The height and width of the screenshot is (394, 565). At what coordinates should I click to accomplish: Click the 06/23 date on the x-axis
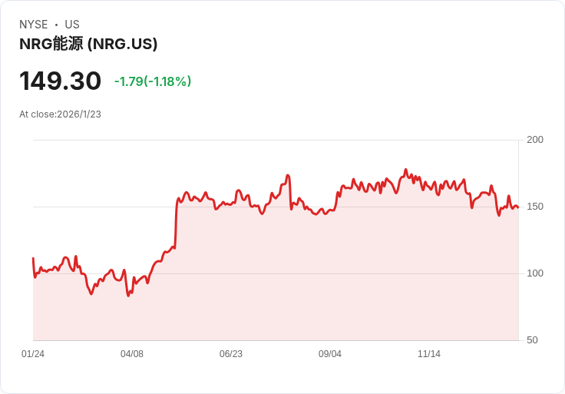231,354
